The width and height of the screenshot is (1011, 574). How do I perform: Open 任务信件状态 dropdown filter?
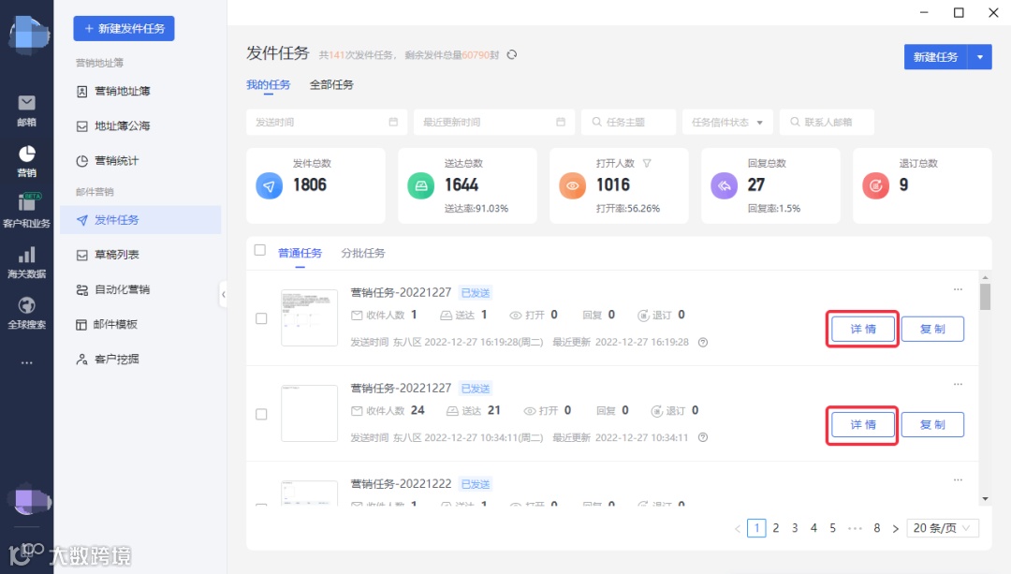click(727, 122)
